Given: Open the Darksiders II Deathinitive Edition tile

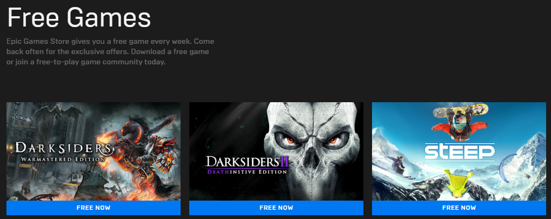Looking at the screenshot, I should point(276,151).
